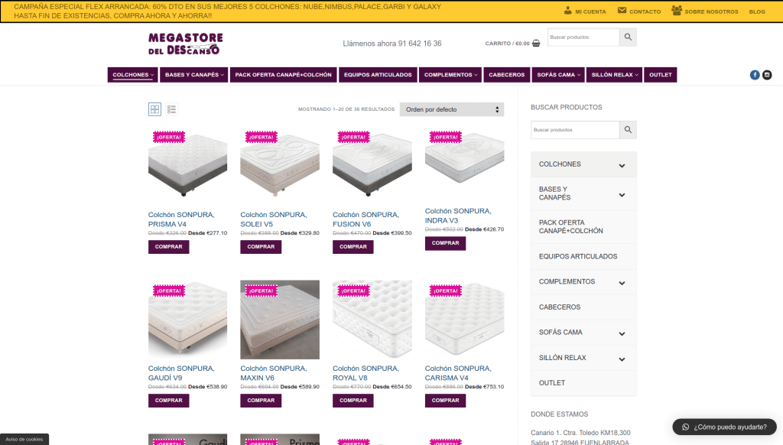Image resolution: width=783 pixels, height=445 pixels.
Task: Buy the Gaudí V9 mattress
Action: point(168,401)
